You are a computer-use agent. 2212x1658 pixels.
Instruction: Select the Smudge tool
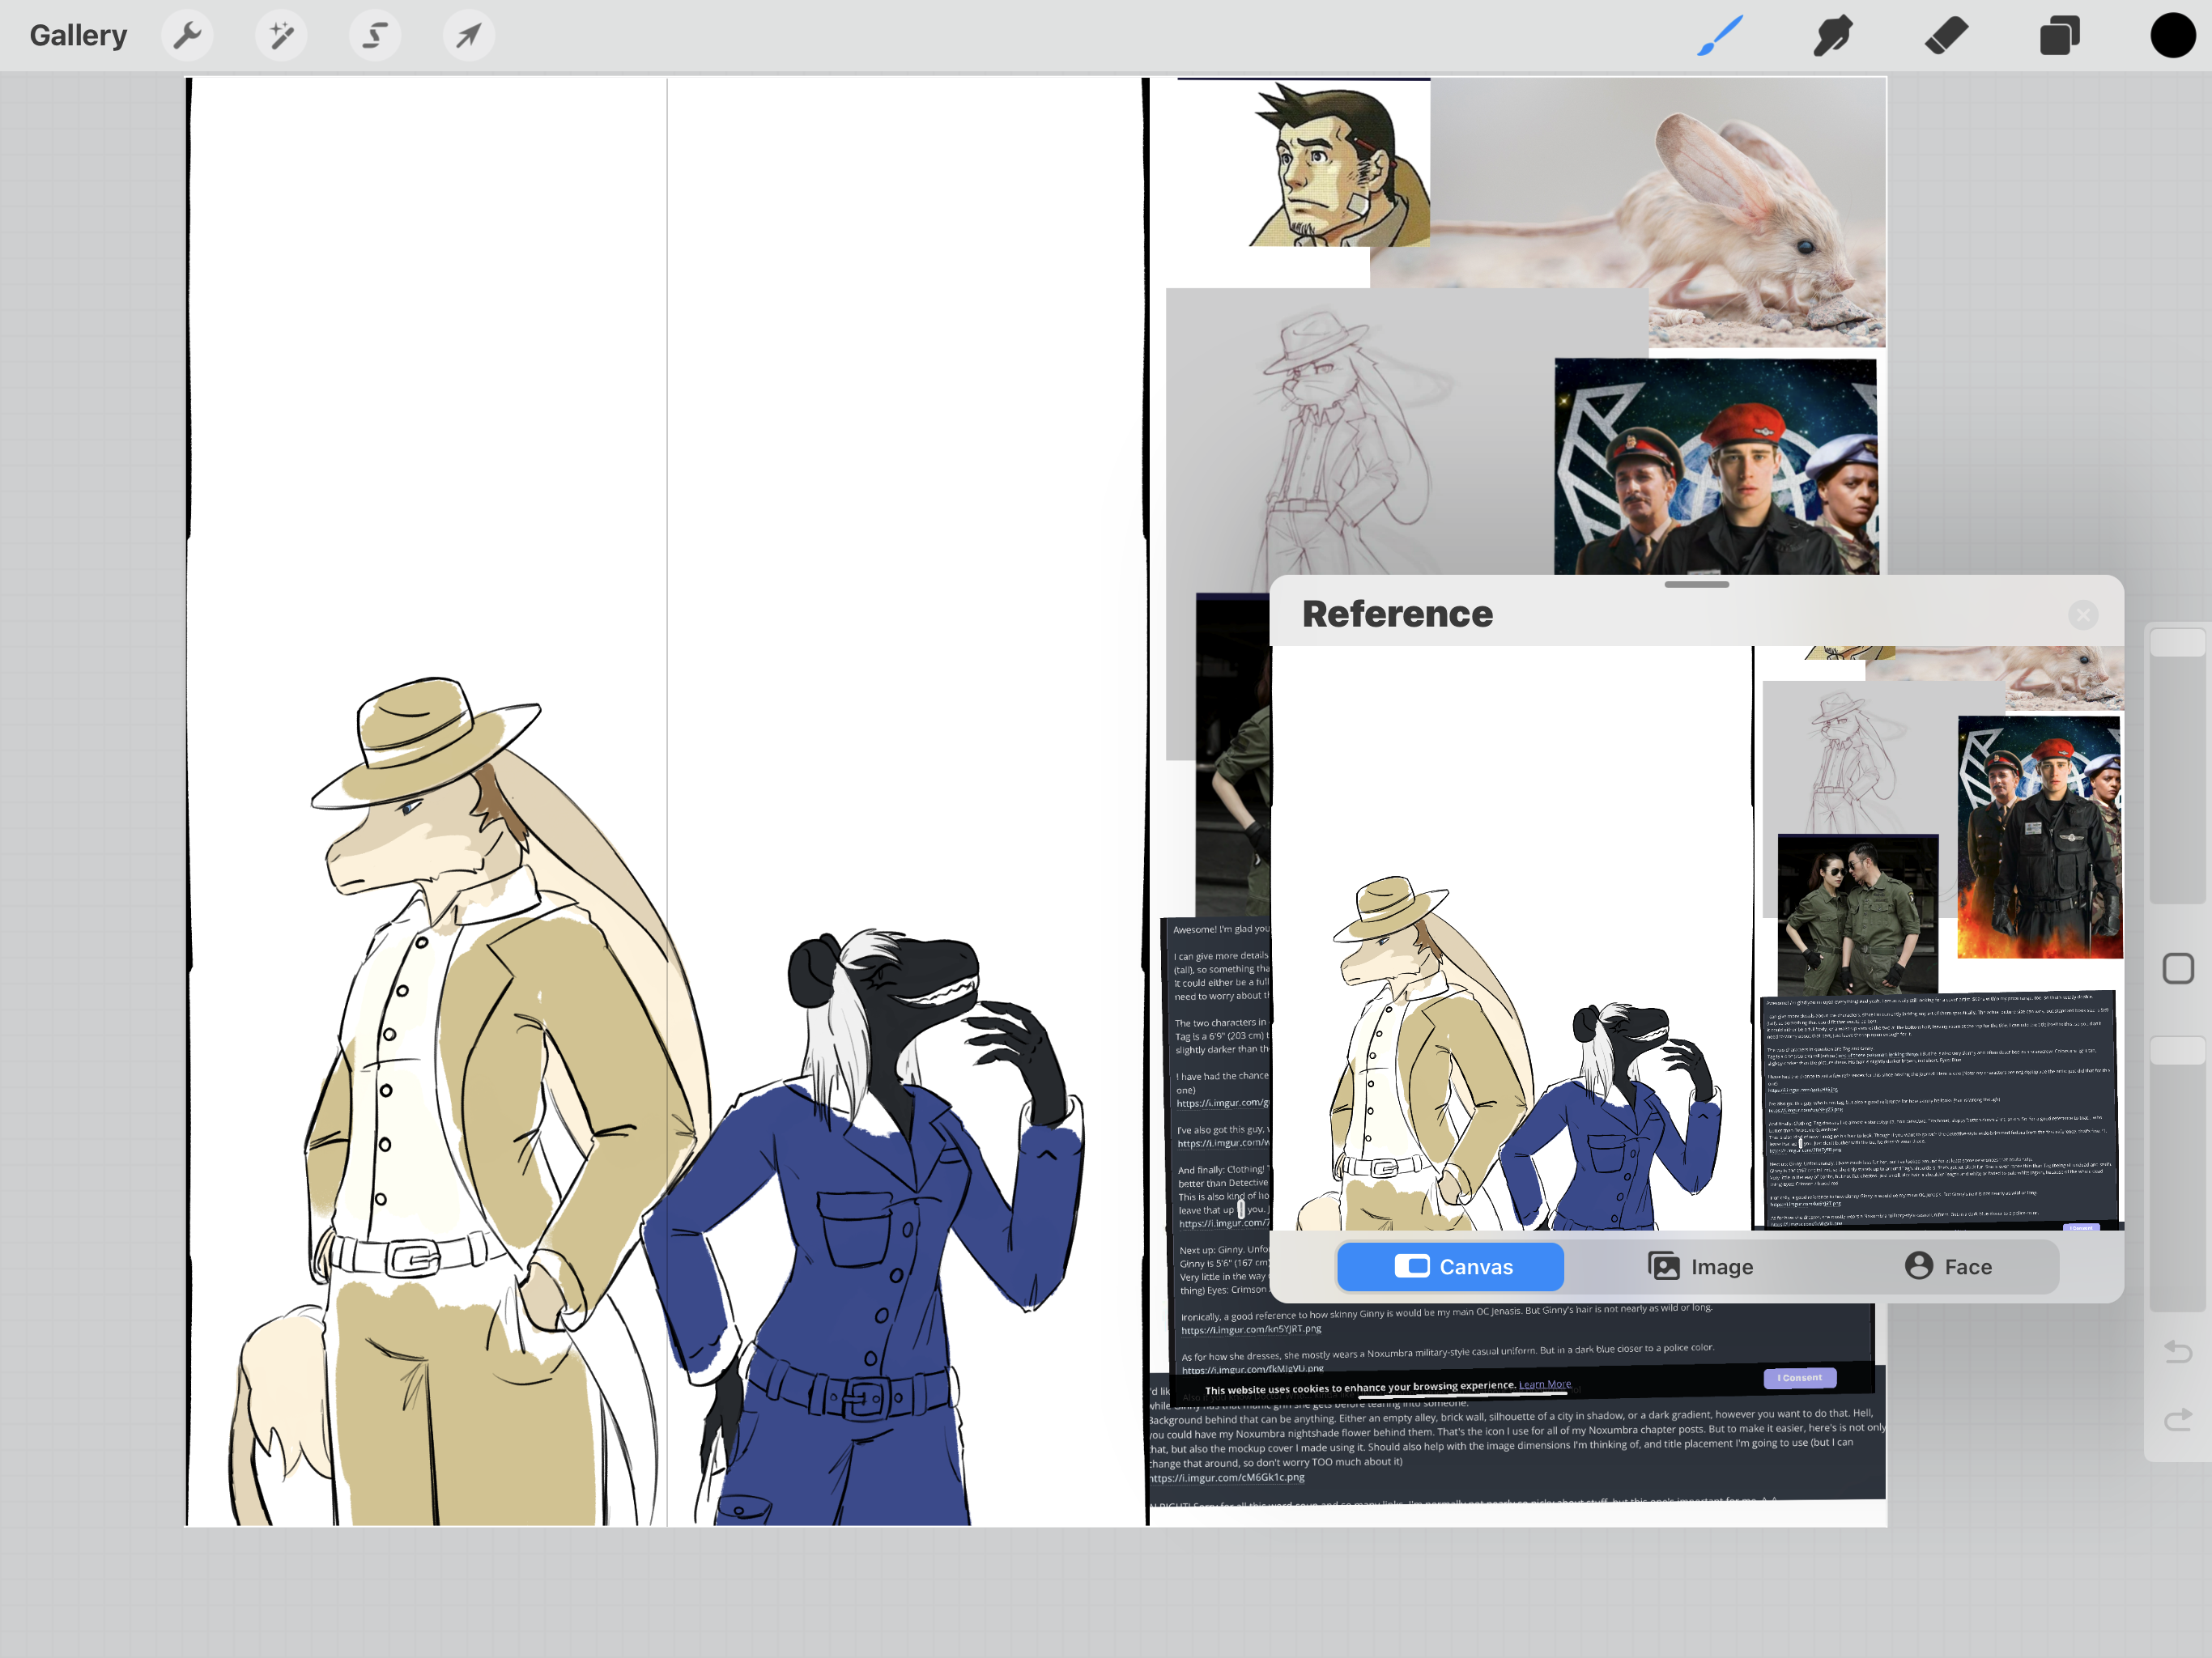click(1833, 36)
